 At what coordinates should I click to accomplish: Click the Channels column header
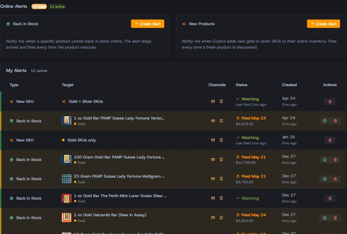(x=217, y=85)
